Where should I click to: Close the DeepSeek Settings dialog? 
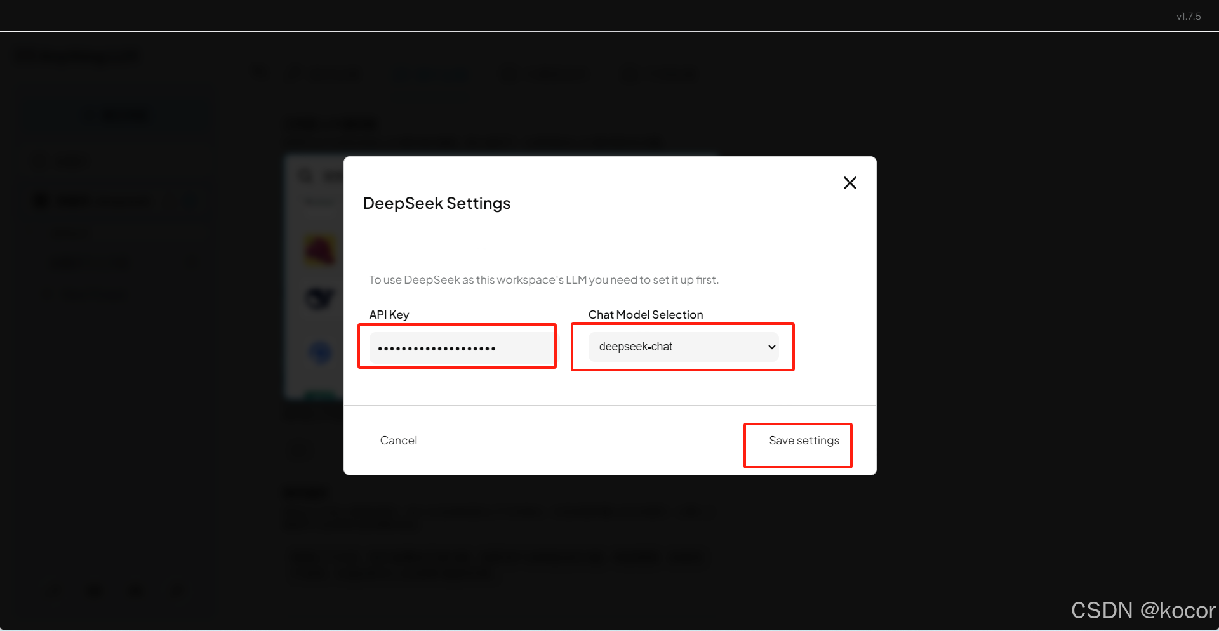click(x=849, y=183)
